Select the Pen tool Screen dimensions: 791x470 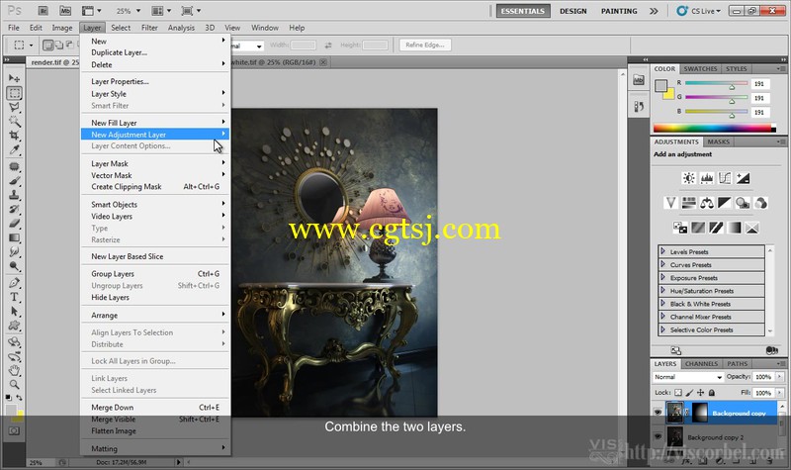tap(14, 283)
